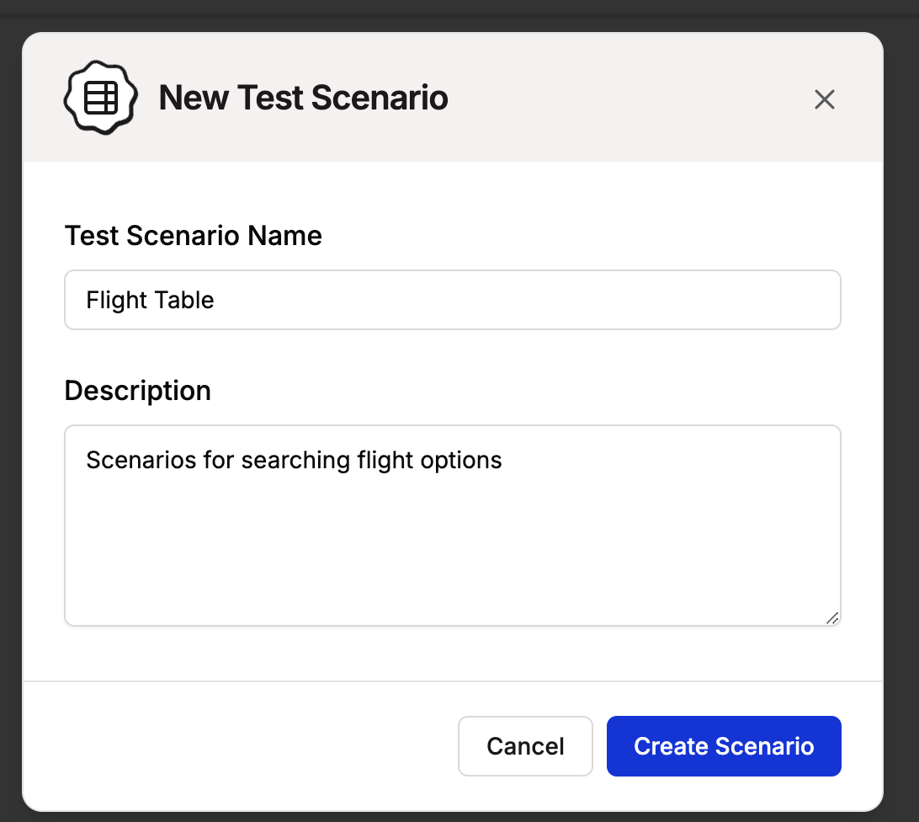Viewport: 919px width, 822px height.
Task: Select the "Description" field label
Action: point(138,391)
